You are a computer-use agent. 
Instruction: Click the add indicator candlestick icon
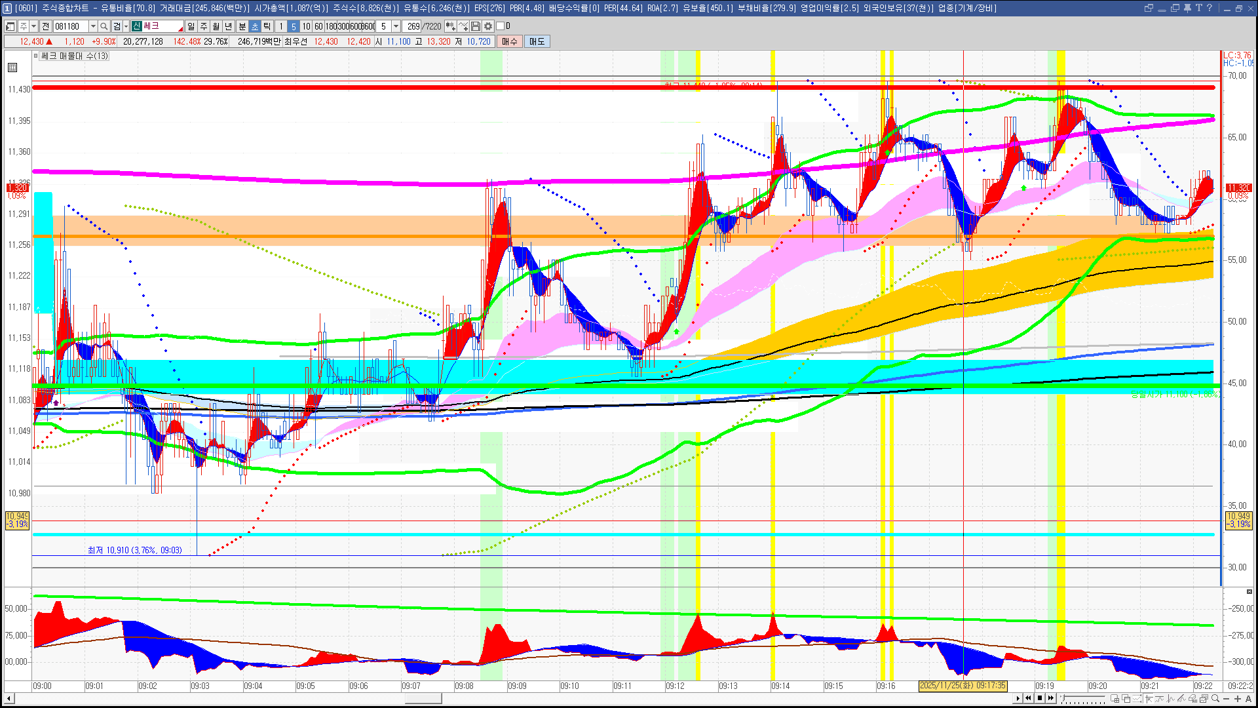[x=451, y=26]
